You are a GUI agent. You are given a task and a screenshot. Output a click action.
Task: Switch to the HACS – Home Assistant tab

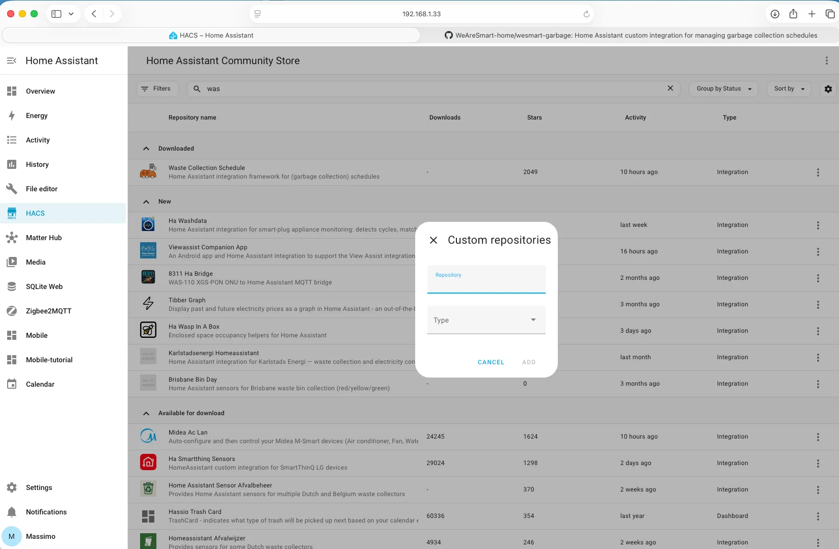click(211, 35)
